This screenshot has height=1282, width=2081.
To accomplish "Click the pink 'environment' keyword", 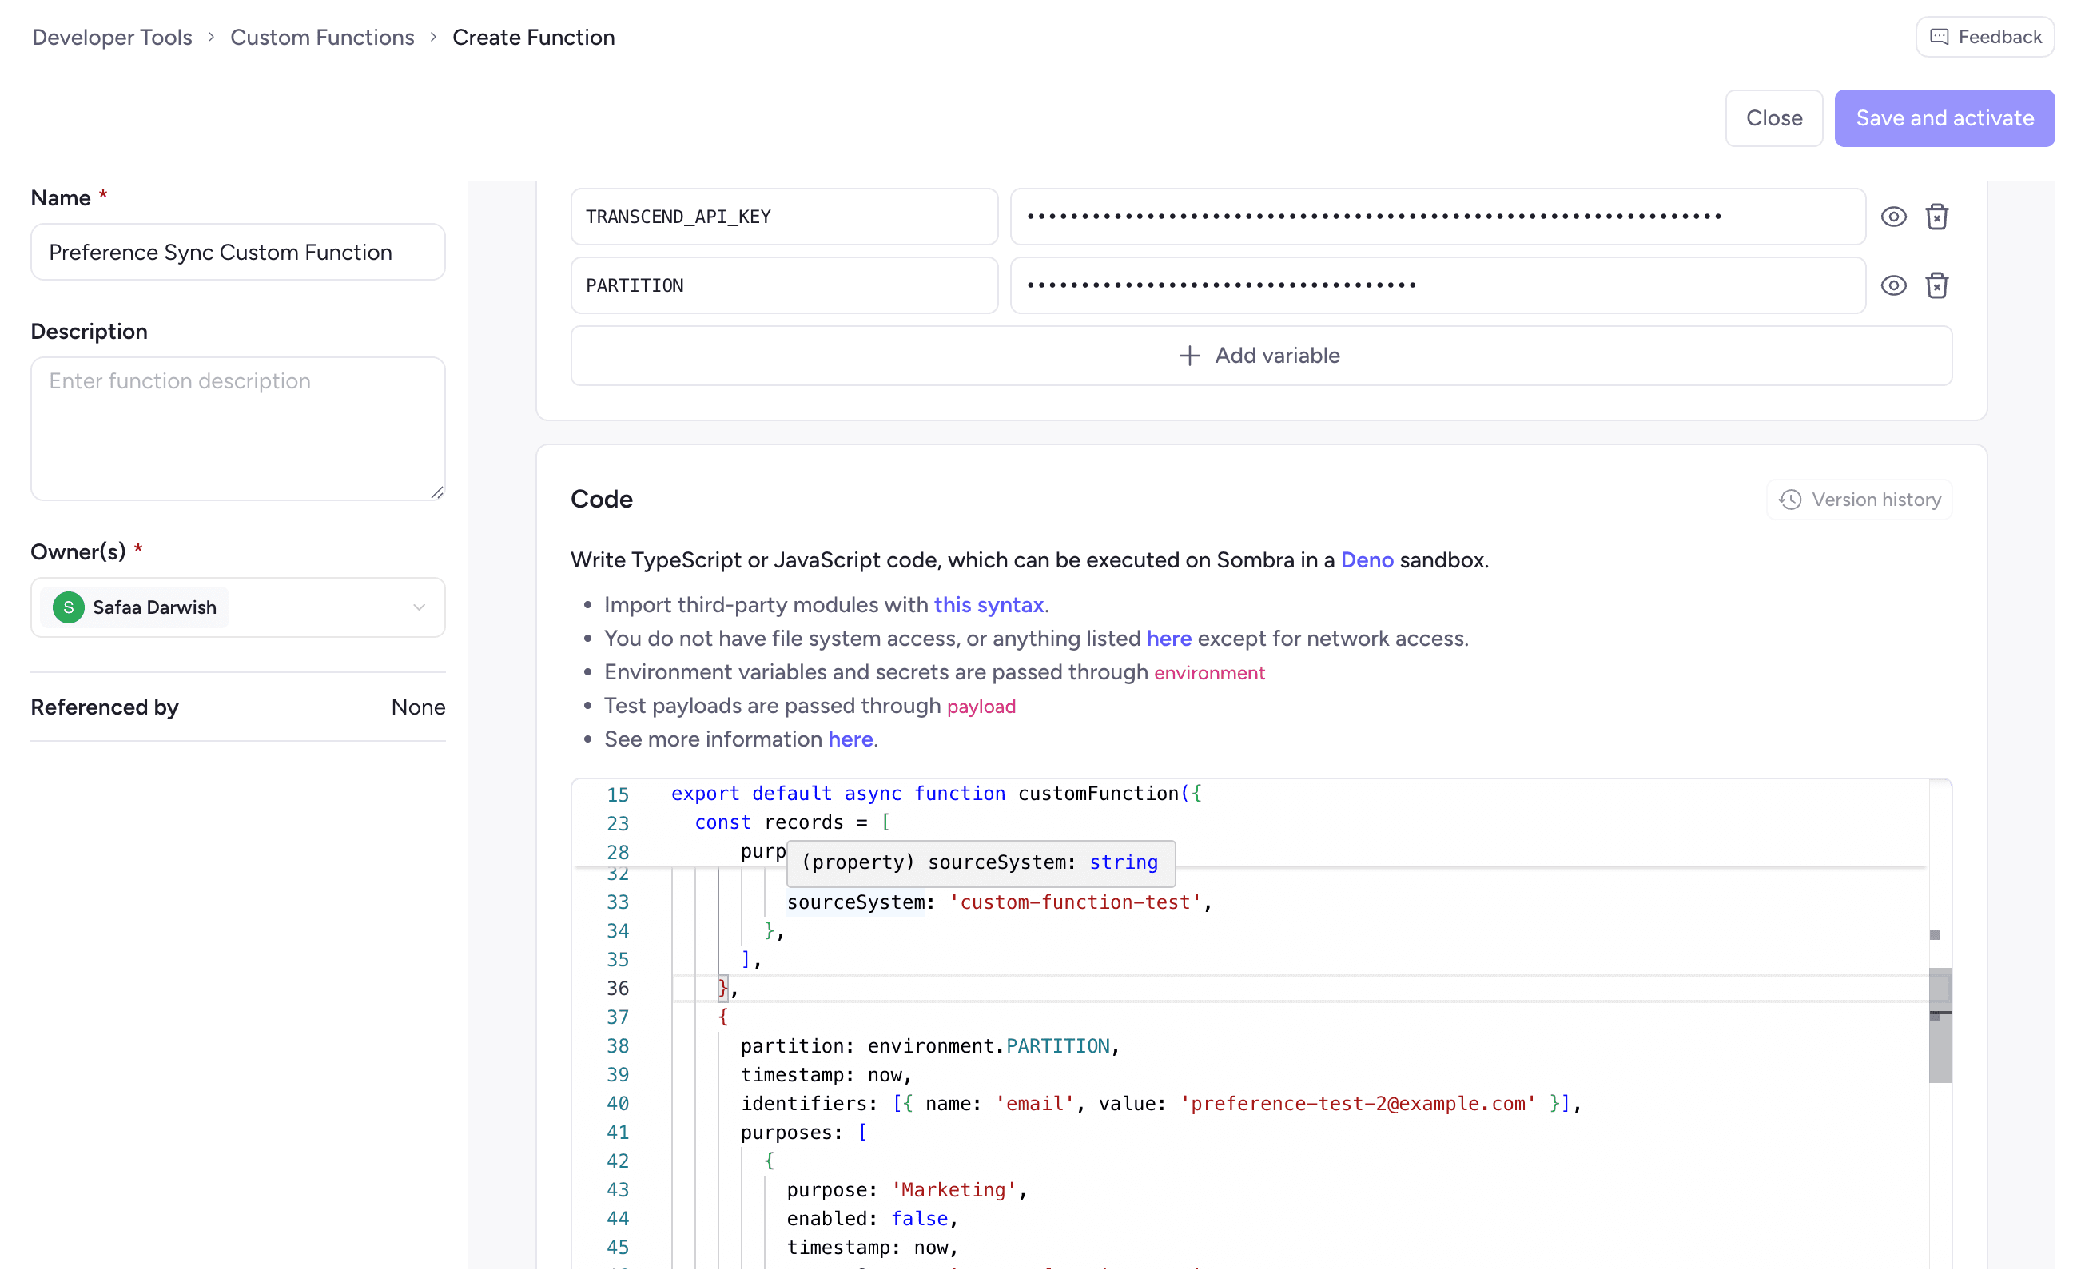I will (1209, 673).
